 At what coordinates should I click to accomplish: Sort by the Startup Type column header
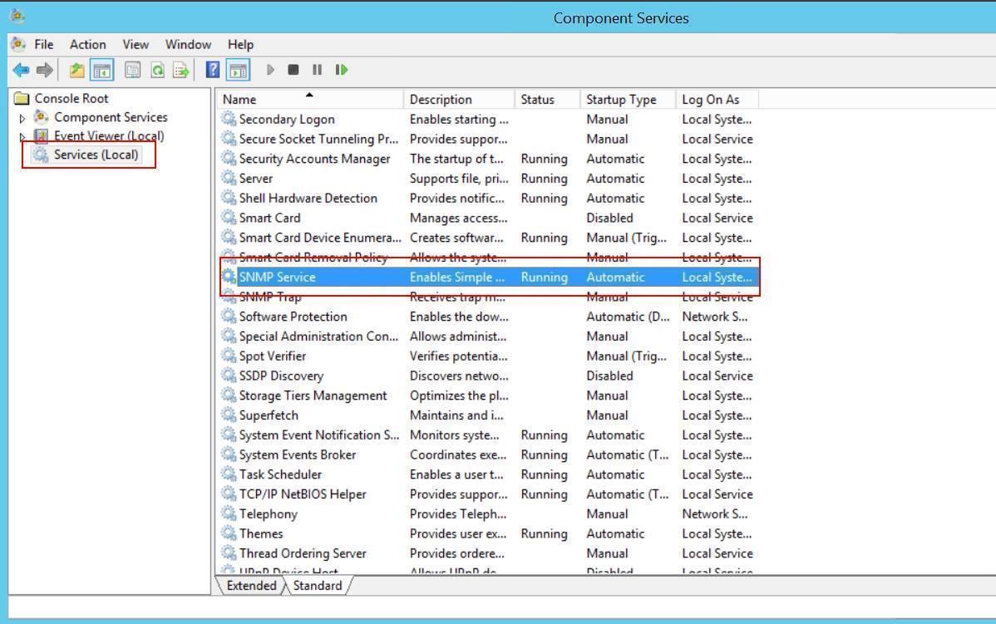tap(629, 99)
